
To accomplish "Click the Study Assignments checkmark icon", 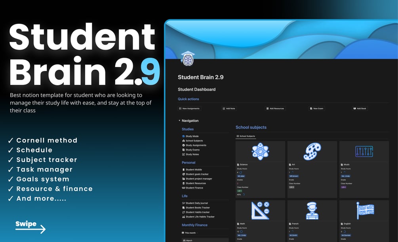I will [x=183, y=145].
